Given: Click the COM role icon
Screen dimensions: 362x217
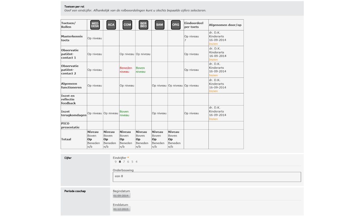Looking at the screenshot, I should (127, 25).
